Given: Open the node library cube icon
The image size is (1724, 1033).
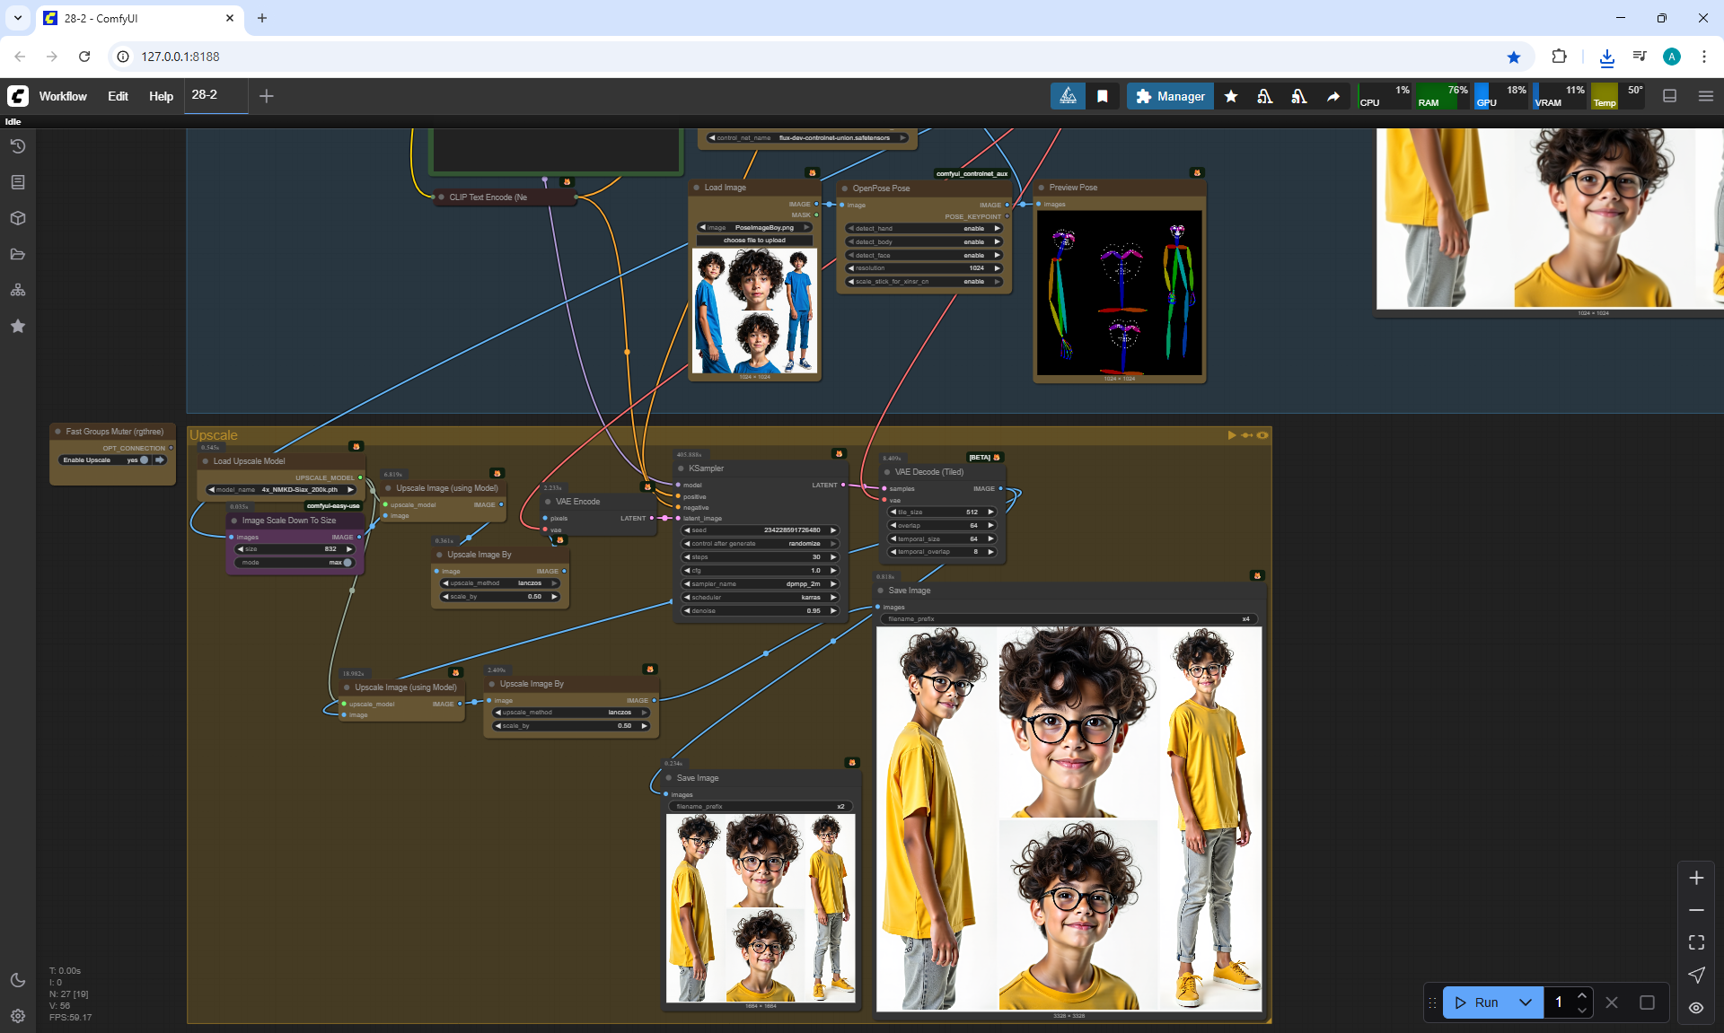Looking at the screenshot, I should click(17, 218).
